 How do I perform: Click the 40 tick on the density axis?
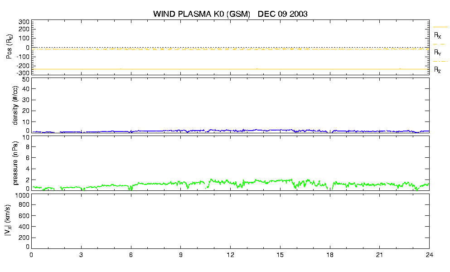pyautogui.click(x=26, y=89)
